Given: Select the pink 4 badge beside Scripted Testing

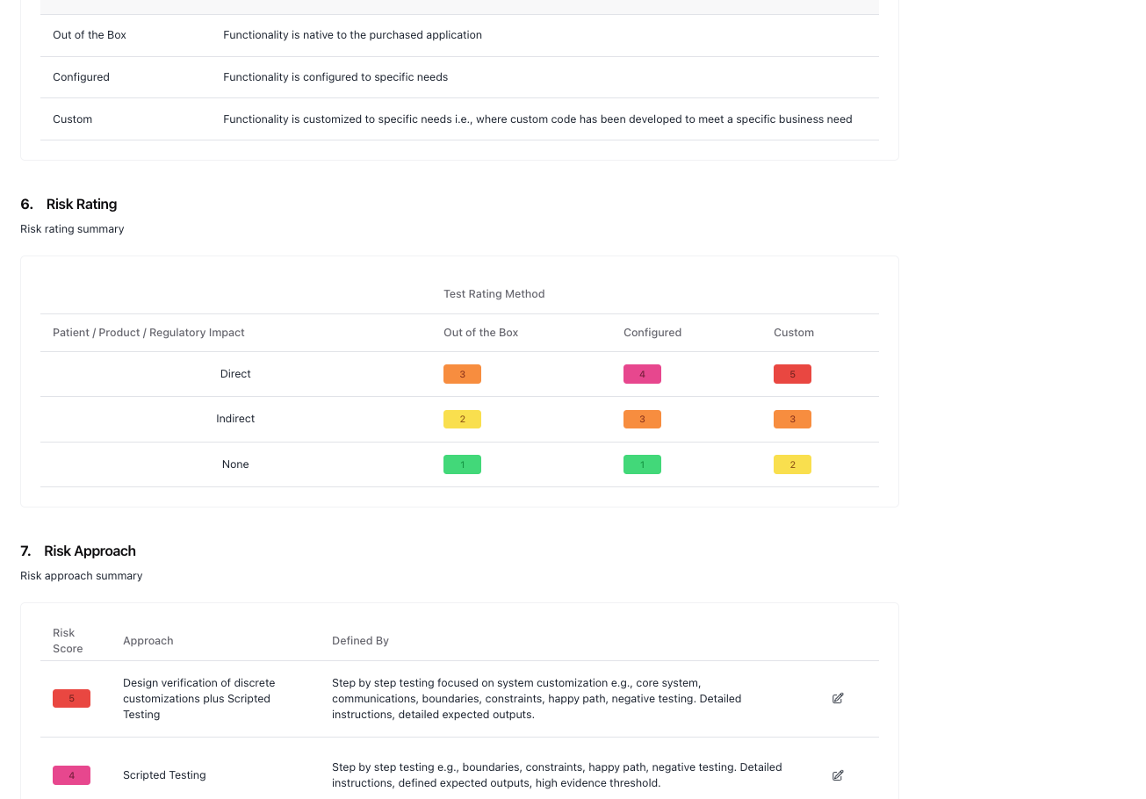Looking at the screenshot, I should [71, 775].
